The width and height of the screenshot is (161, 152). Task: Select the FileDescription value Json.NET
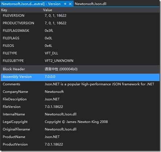pos(52,99)
